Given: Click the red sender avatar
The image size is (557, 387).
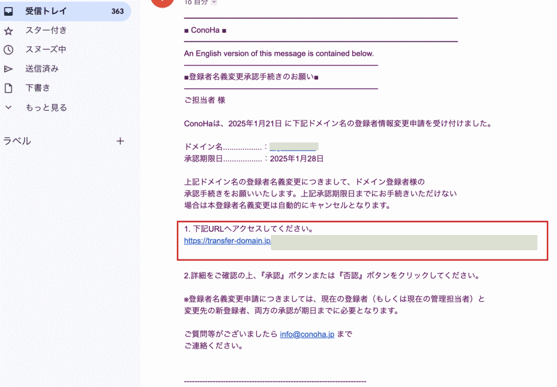Looking at the screenshot, I should click(162, 2).
